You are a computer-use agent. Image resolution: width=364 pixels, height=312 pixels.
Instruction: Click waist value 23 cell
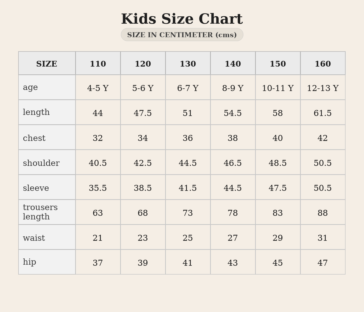click(x=143, y=238)
